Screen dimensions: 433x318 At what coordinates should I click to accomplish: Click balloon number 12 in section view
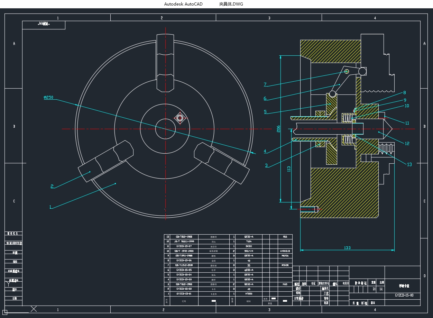(x=407, y=143)
